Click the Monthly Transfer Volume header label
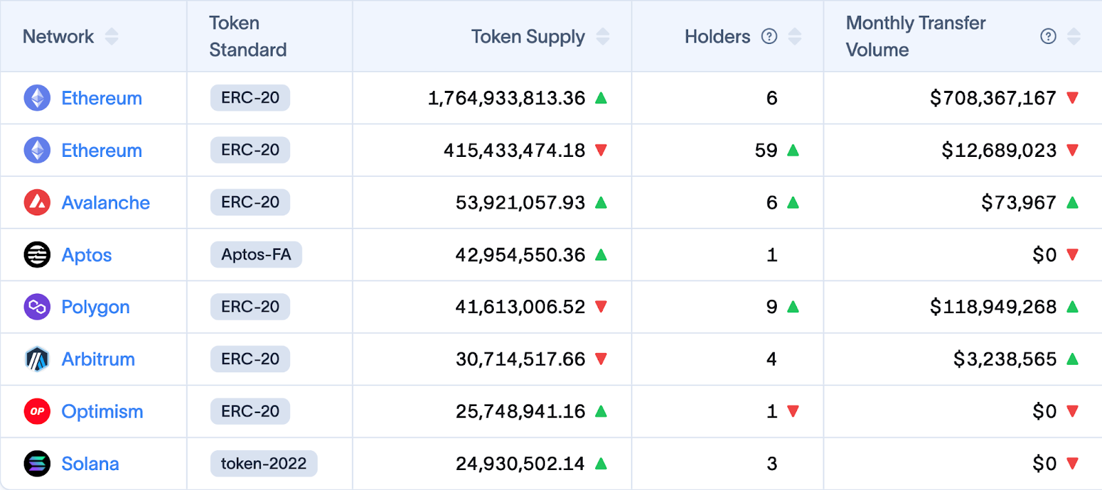 coord(915,36)
